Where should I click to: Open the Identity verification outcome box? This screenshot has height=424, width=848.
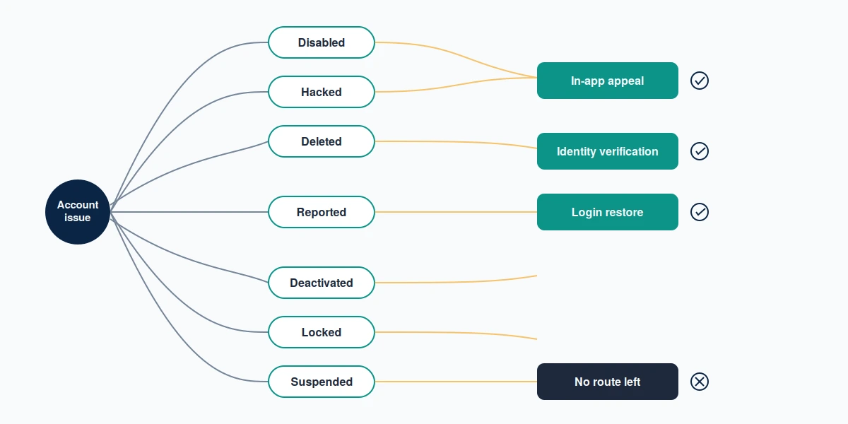click(x=608, y=151)
